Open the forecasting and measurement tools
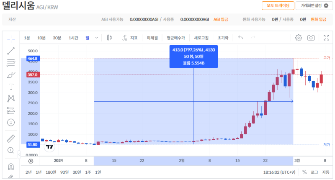 11,111
